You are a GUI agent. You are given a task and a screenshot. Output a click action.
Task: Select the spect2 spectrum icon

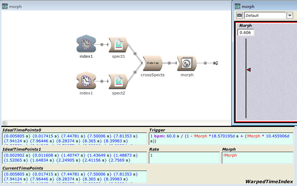[118, 81]
